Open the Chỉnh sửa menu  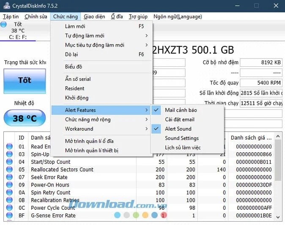[x=36, y=16]
